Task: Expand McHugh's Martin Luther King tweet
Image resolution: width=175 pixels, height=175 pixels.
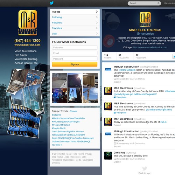Action: pos(117,146)
